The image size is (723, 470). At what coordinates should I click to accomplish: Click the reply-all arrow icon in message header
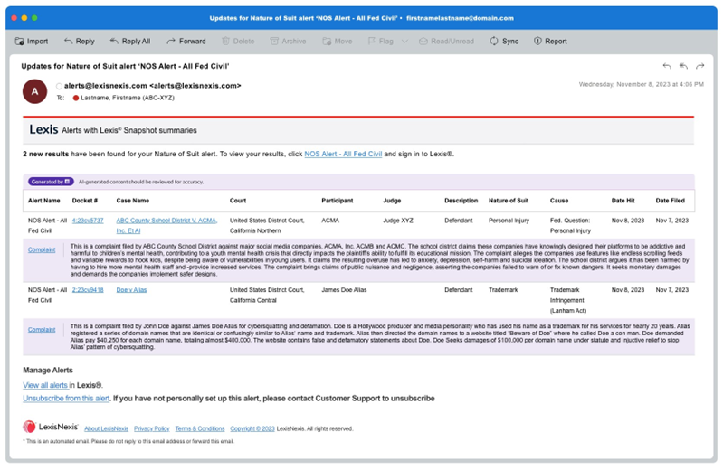tap(683, 66)
